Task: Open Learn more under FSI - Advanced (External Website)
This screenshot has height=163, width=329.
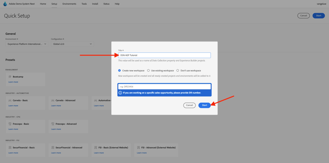Action: point(142,153)
